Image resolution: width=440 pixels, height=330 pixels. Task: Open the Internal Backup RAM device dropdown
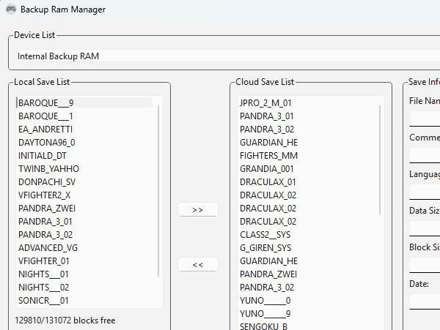(x=228, y=56)
